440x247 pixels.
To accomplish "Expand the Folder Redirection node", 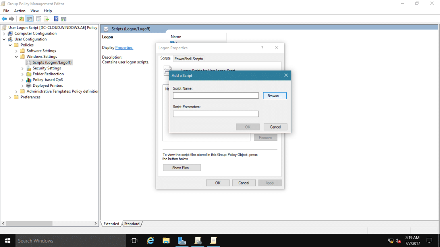I will point(23,74).
